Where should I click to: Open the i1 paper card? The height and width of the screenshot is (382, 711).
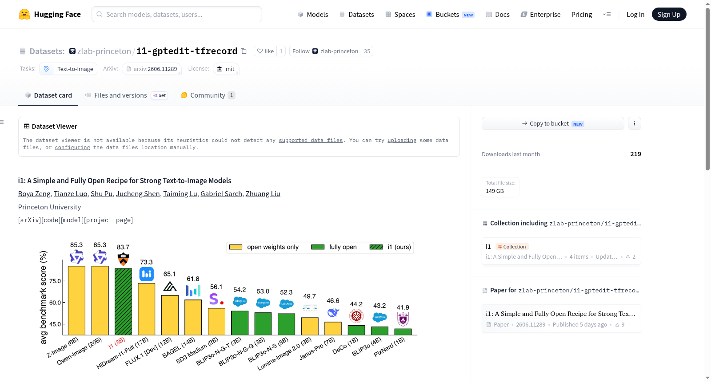click(561, 319)
